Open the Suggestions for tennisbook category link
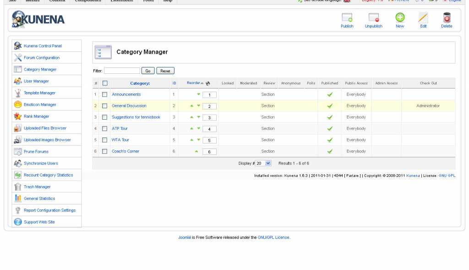 (136, 117)
